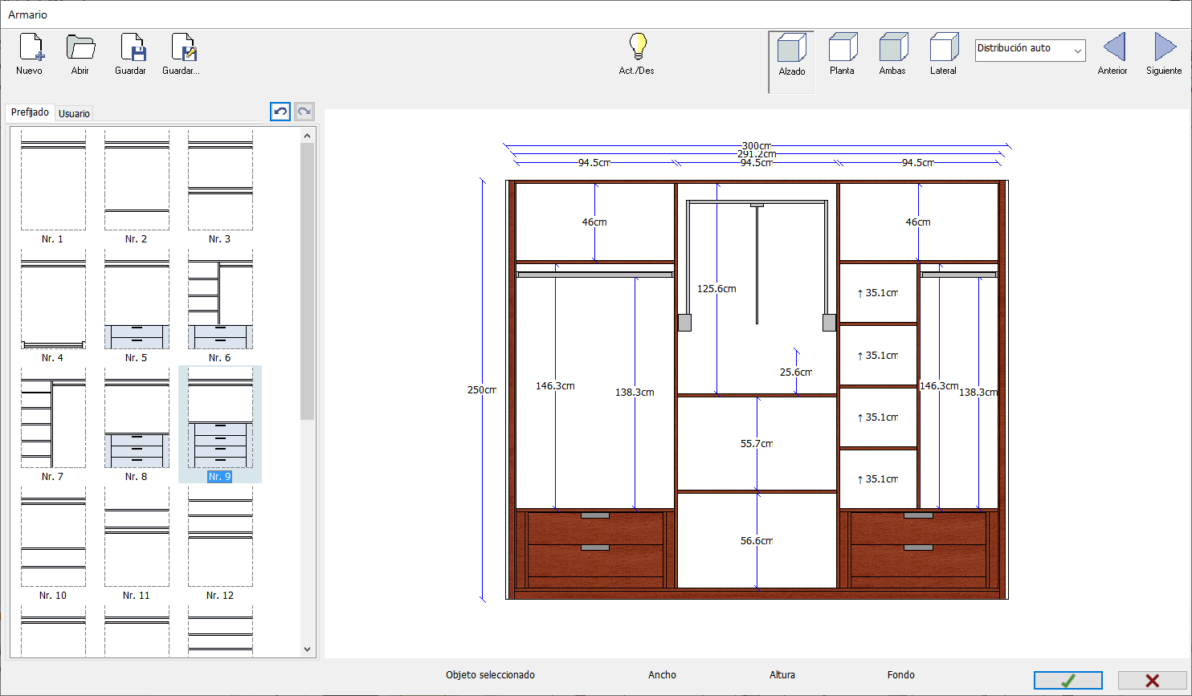Click the left module 138.3cm label
The height and width of the screenshot is (696, 1192).
pyautogui.click(x=635, y=393)
